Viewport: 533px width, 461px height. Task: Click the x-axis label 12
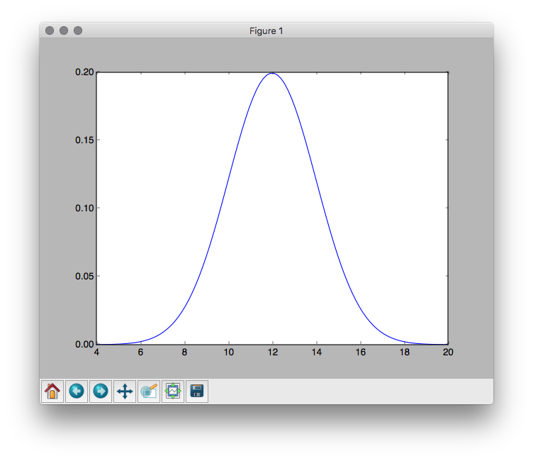pos(273,352)
